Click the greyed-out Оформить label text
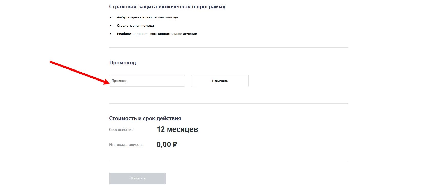Image resolution: width=427 pixels, height=190 pixels. click(x=138, y=178)
